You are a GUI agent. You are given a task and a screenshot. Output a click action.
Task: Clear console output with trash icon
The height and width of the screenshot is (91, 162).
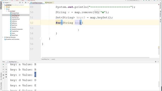pos(6,77)
